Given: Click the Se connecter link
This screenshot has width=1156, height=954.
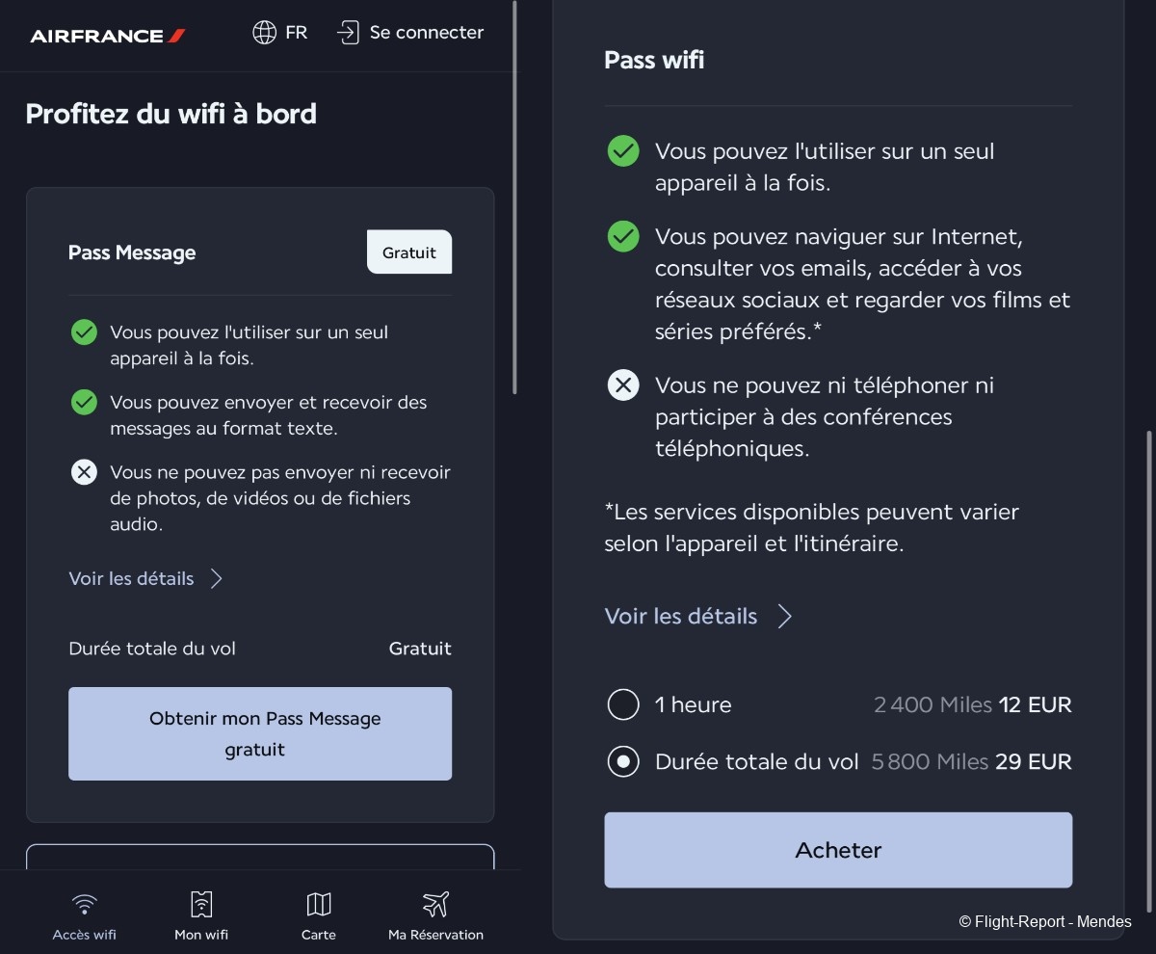Looking at the screenshot, I should [x=427, y=33].
